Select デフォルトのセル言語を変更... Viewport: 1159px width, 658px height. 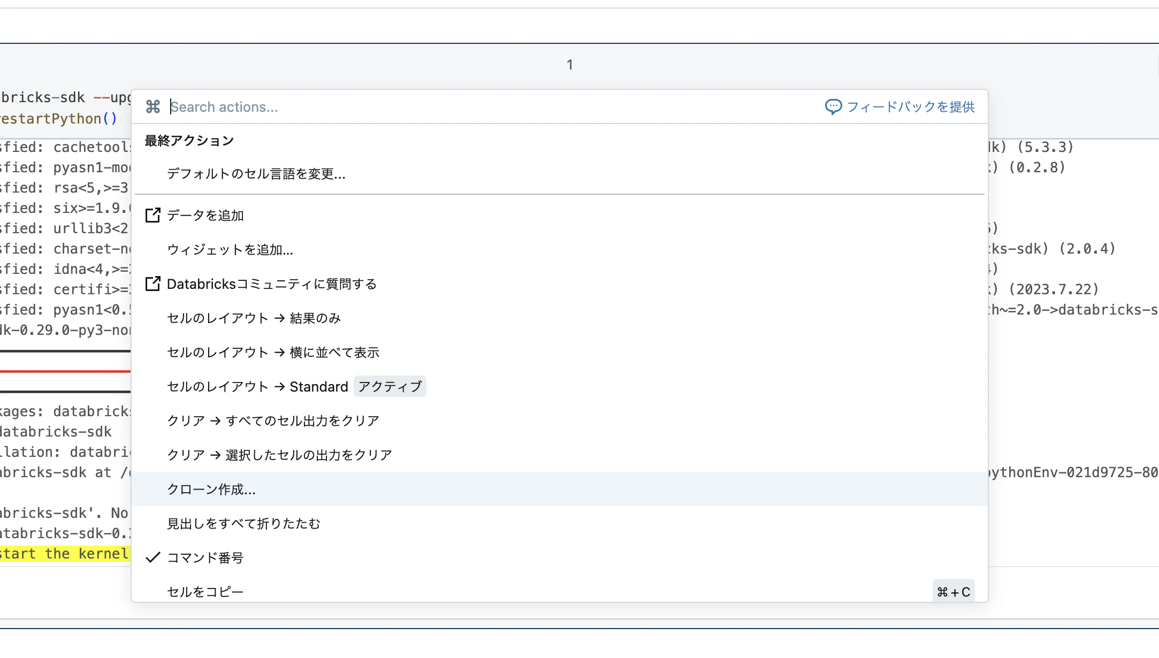pyautogui.click(x=559, y=173)
